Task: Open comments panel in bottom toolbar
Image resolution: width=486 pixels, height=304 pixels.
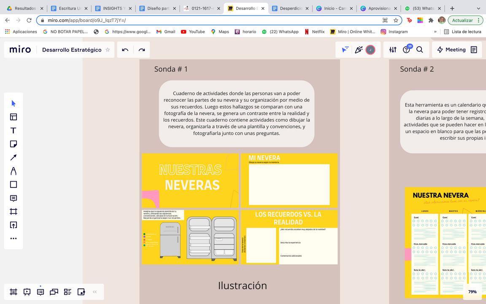Action: [x=40, y=292]
